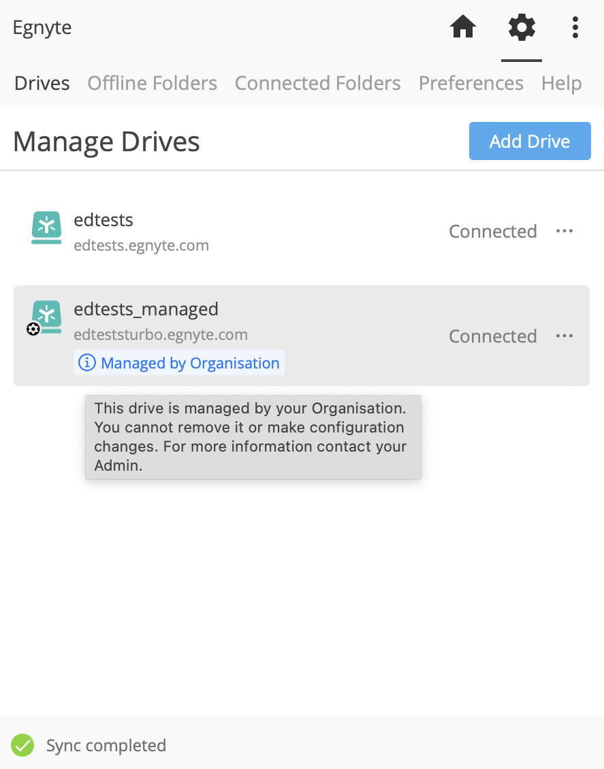Image resolution: width=604 pixels, height=769 pixels.
Task: Switch to the Drives tab
Action: coord(42,83)
